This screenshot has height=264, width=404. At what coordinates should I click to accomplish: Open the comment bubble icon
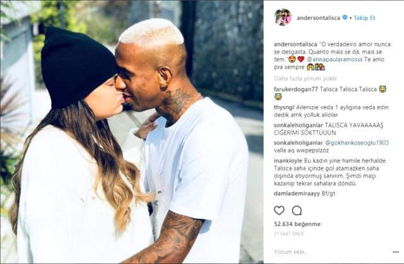click(297, 211)
